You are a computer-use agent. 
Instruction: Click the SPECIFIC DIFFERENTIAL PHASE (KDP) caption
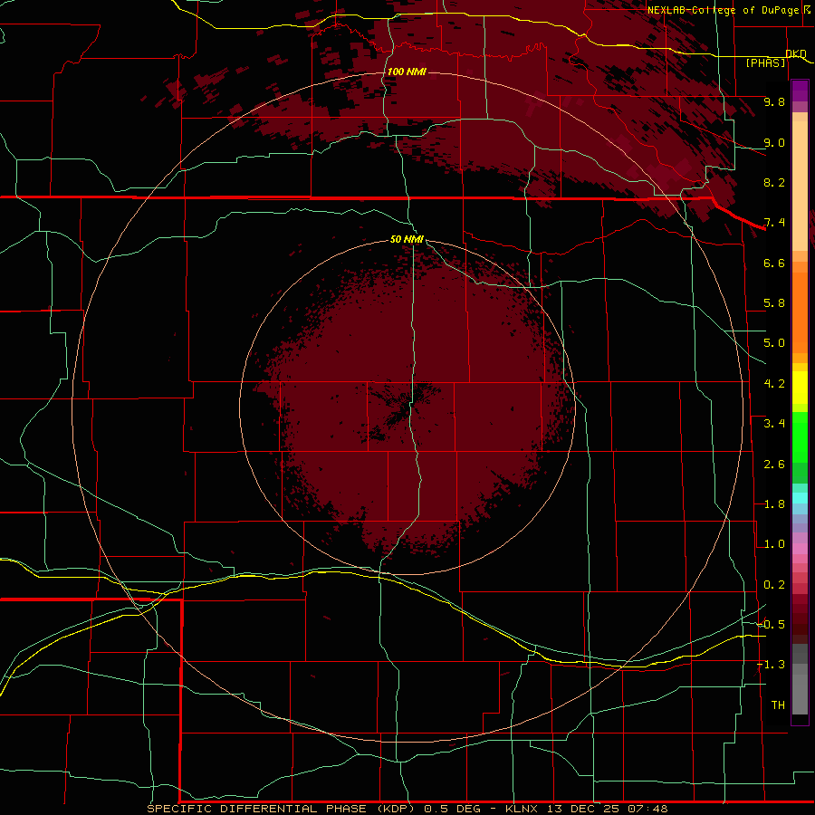coord(281,809)
